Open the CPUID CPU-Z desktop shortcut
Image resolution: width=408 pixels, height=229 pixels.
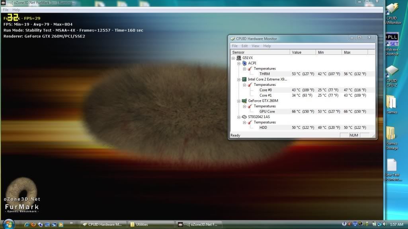pos(392,76)
